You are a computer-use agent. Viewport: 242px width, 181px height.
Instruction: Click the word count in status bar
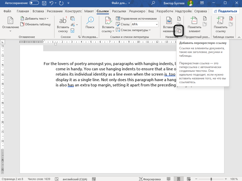coord(40,179)
